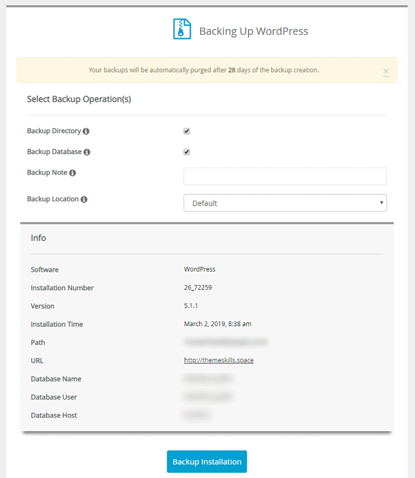The width and height of the screenshot is (415, 478).
Task: Click the Installation Time label
Action: point(56,324)
